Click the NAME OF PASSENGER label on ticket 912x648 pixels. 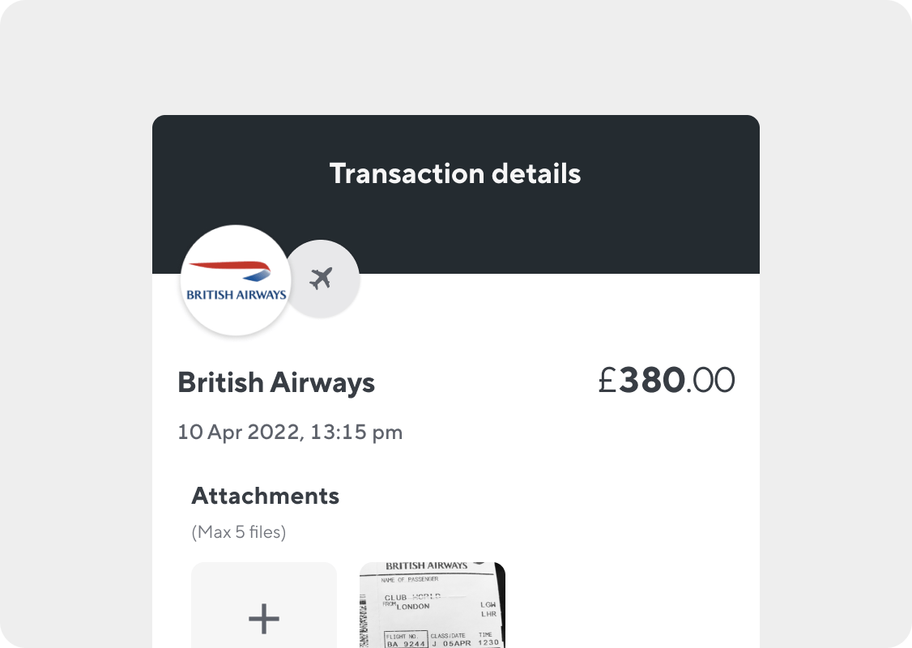pyautogui.click(x=410, y=580)
